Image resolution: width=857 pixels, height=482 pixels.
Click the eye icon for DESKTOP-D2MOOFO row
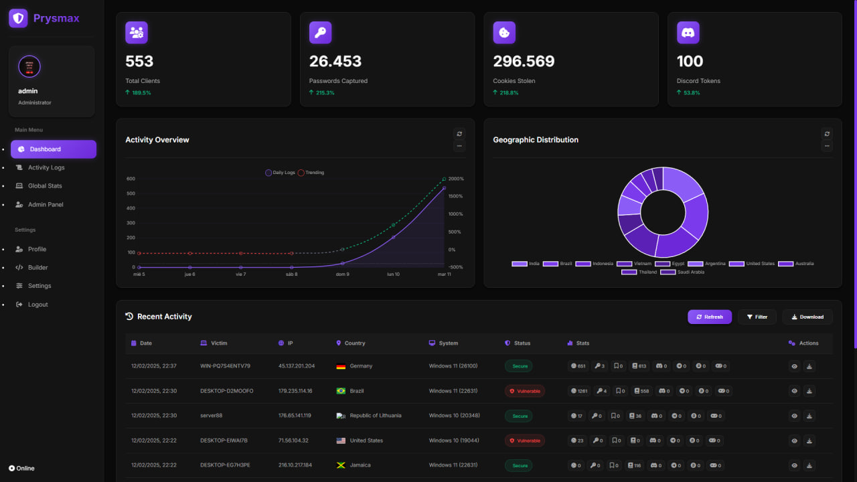coord(795,391)
